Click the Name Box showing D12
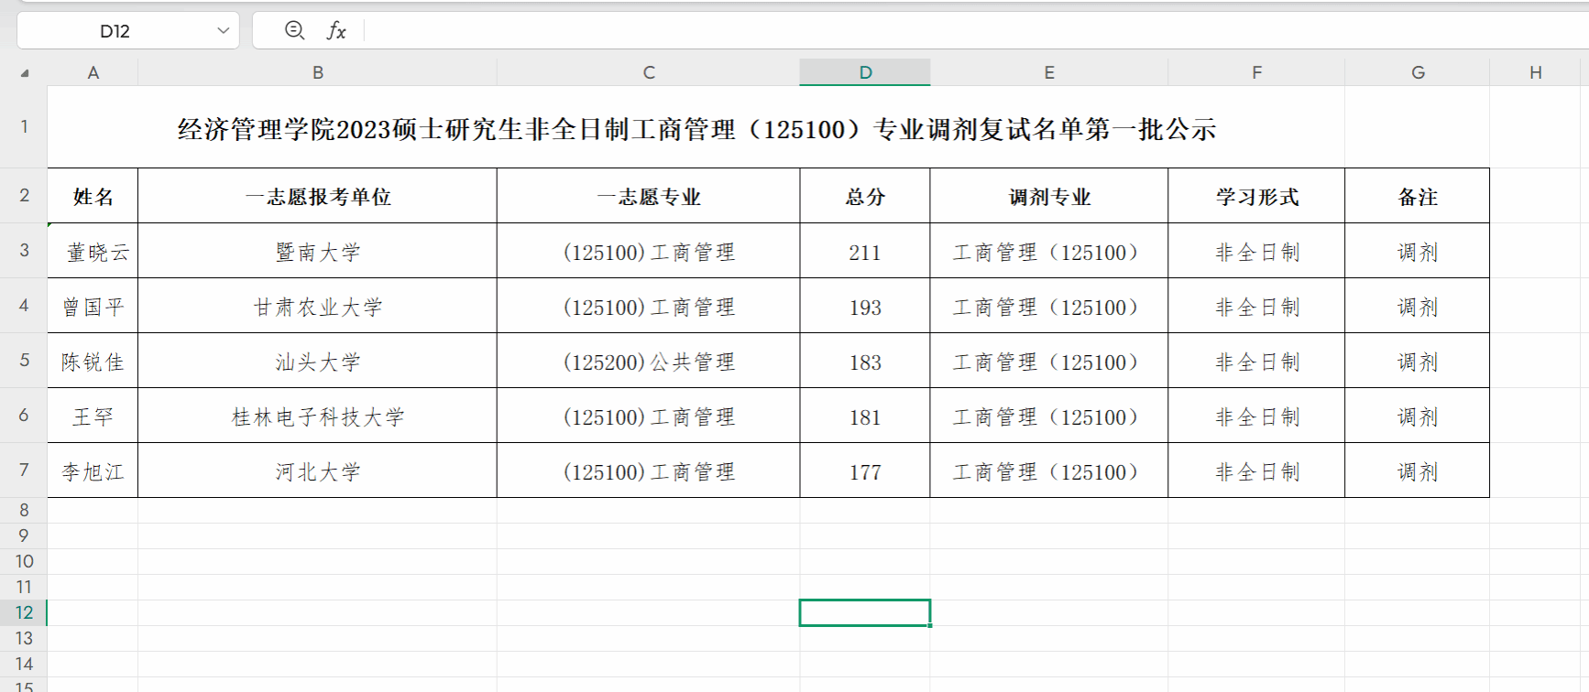 pos(115,31)
